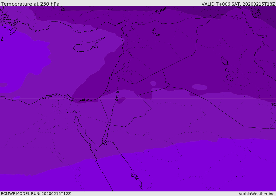Click Lake Assad in northern Syria
This screenshot has height=196, width=276.
pyautogui.click(x=156, y=33)
